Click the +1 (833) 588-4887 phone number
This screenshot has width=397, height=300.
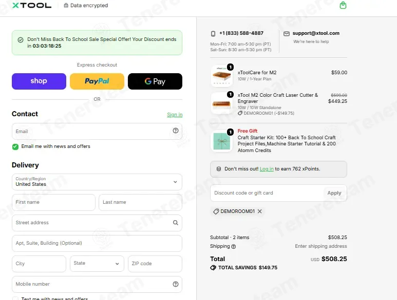pos(241,33)
